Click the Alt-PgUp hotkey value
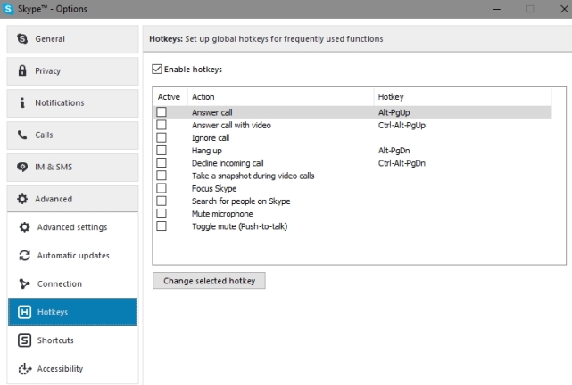This screenshot has height=385, width=572. pos(394,112)
